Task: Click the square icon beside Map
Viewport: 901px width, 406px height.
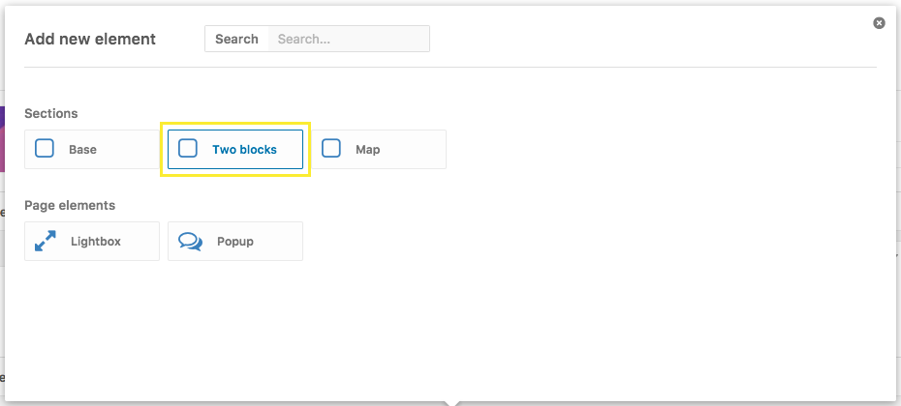Action: point(331,149)
